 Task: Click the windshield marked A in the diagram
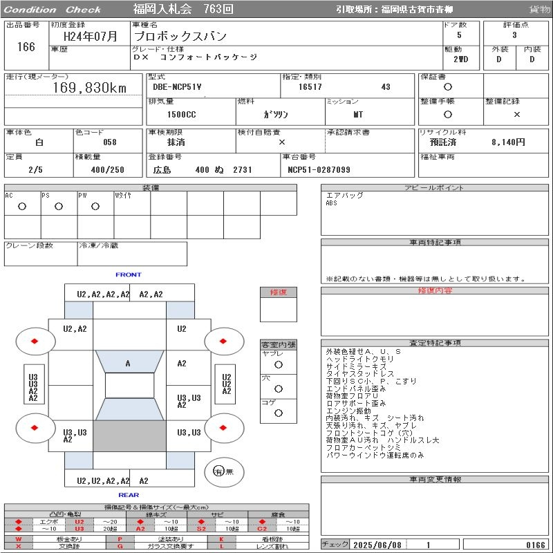[x=129, y=362]
